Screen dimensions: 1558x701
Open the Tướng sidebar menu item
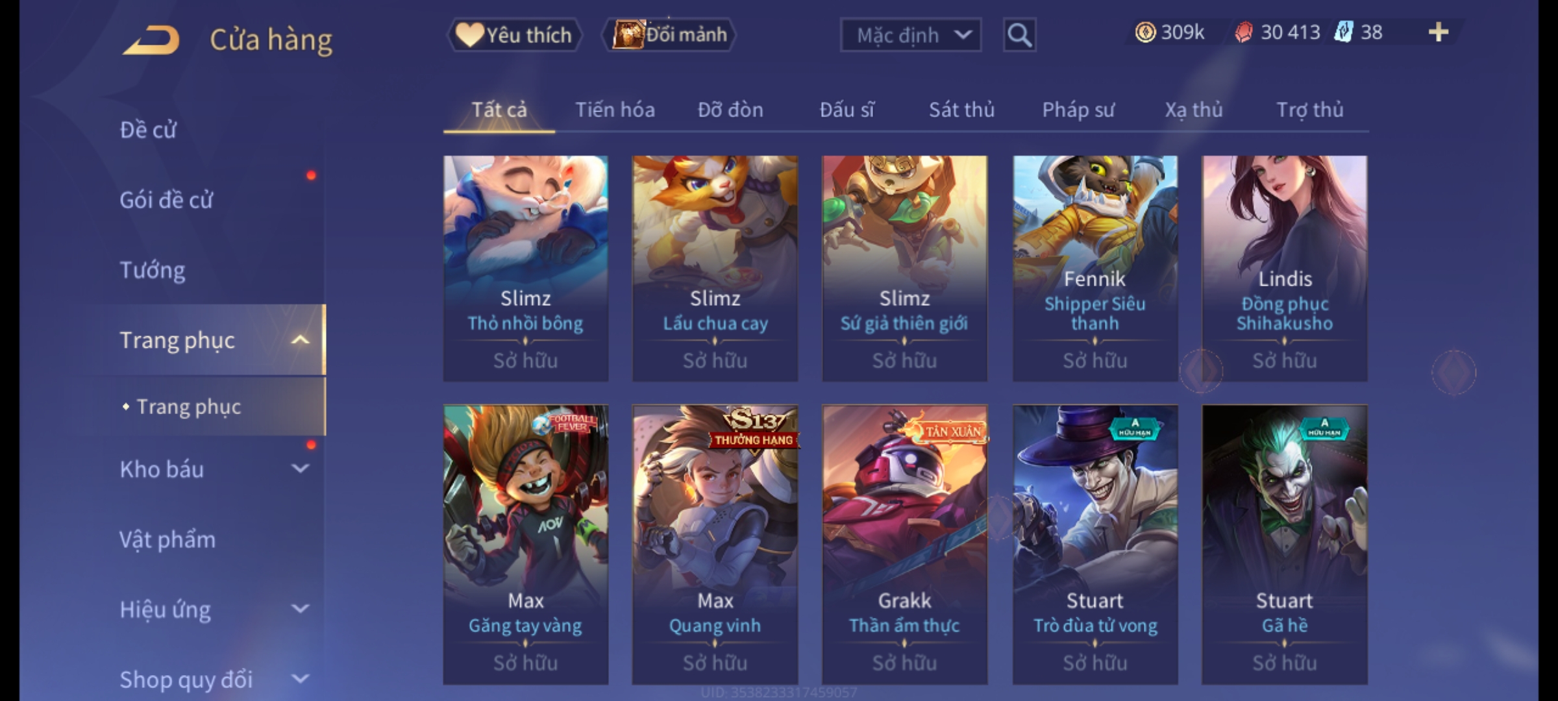[x=153, y=270]
